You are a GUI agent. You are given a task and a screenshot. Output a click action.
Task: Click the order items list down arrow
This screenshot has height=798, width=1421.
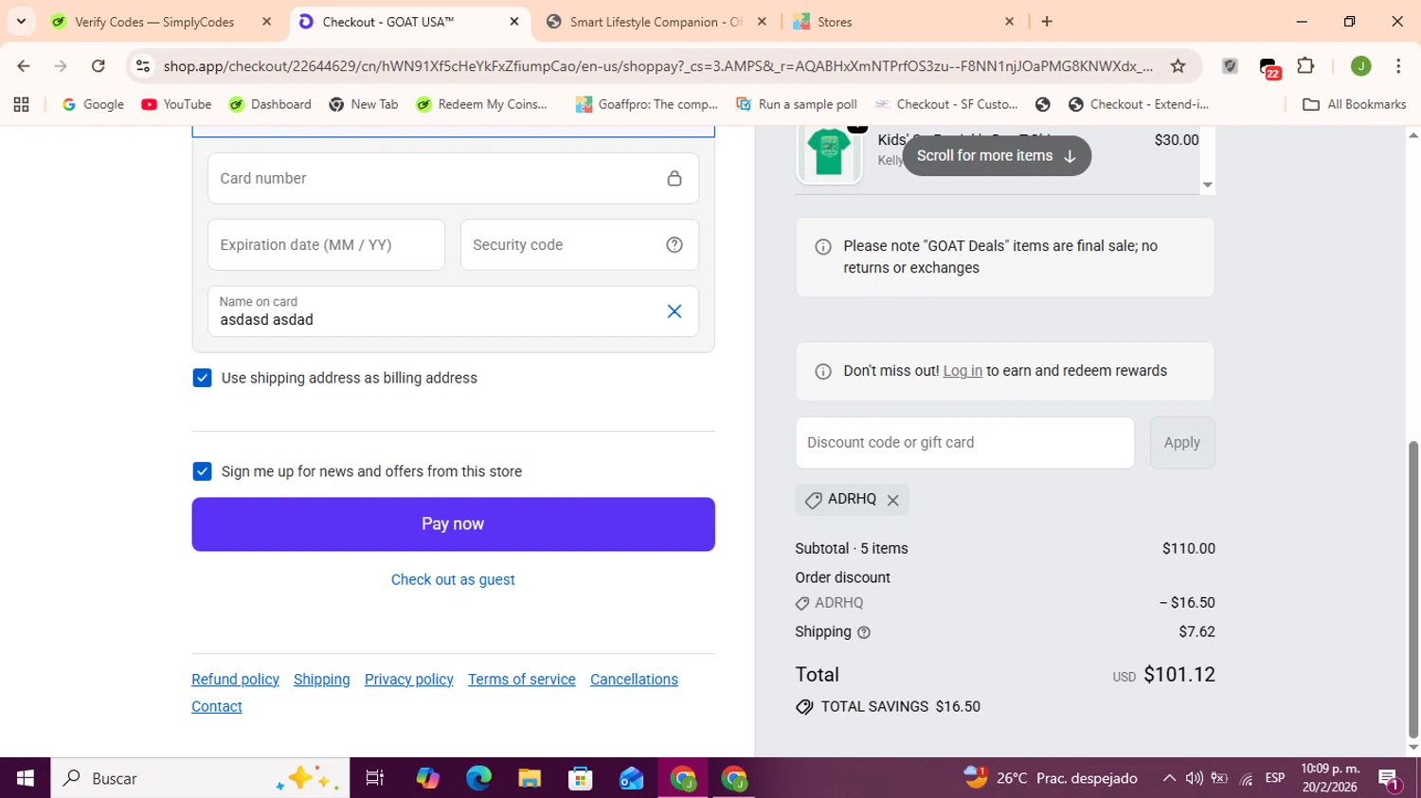pos(1207,186)
